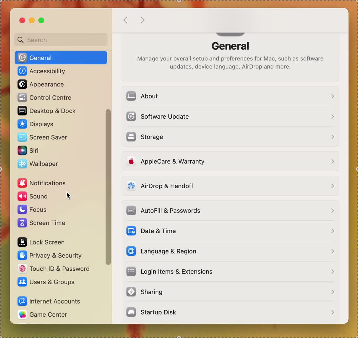Image resolution: width=358 pixels, height=338 pixels.
Task: Select the Screen Time hourglass icon
Action: (x=22, y=223)
